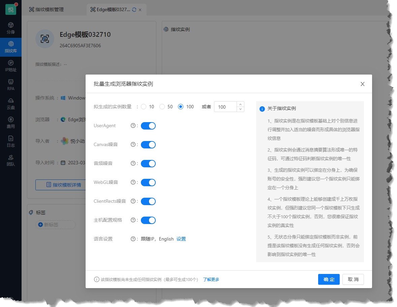This screenshot has width=397, height=307.
Task: Select the 10 instances radio option
Action: [x=144, y=107]
